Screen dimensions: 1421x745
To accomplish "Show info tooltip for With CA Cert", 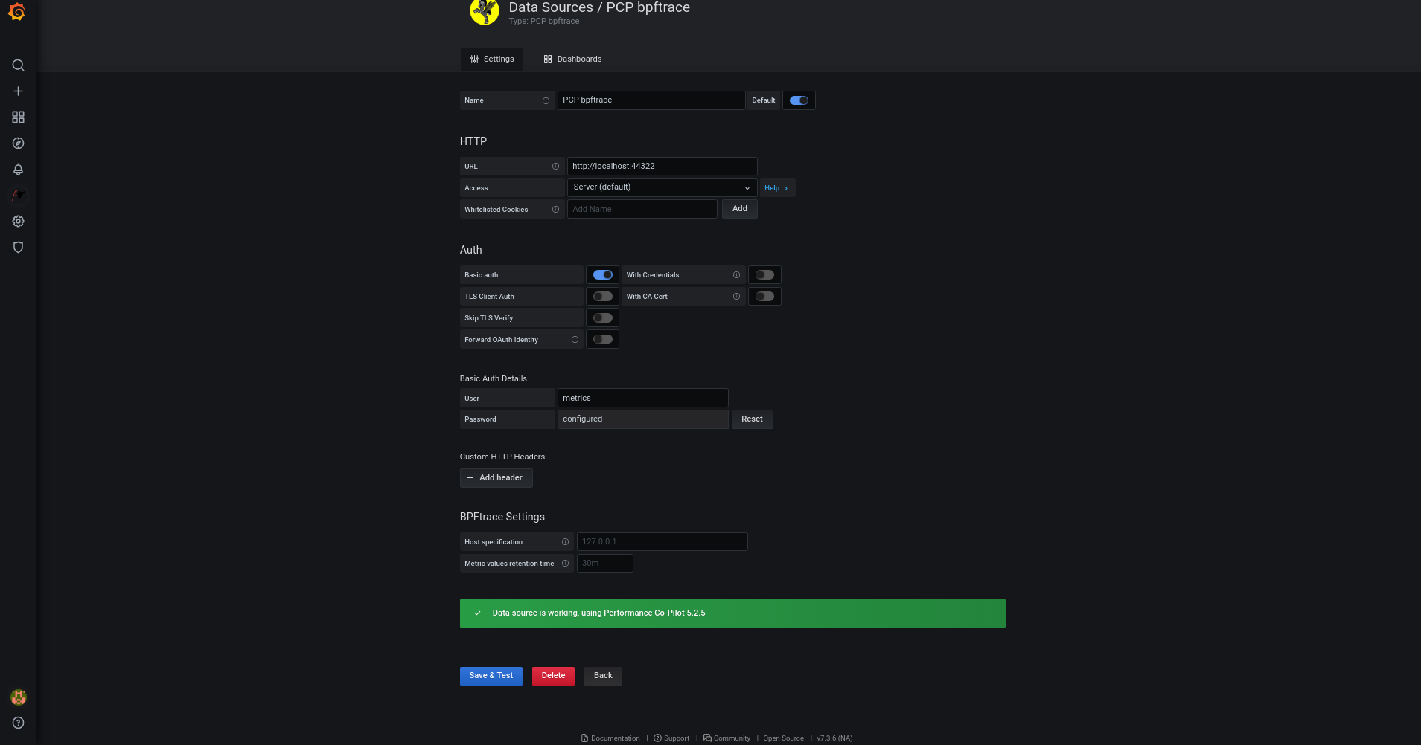I will tap(736, 297).
